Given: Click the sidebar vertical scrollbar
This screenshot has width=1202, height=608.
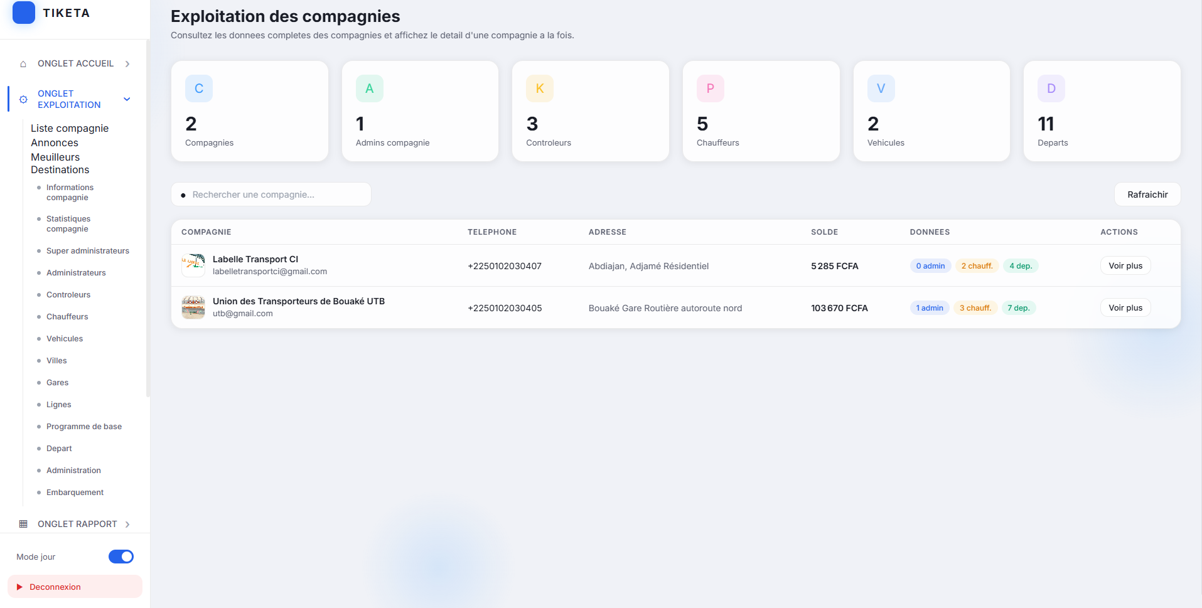Looking at the screenshot, I should [148, 218].
